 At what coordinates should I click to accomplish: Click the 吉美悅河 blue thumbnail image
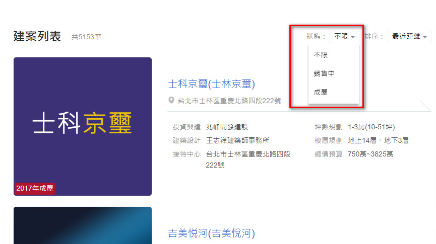[83, 225]
